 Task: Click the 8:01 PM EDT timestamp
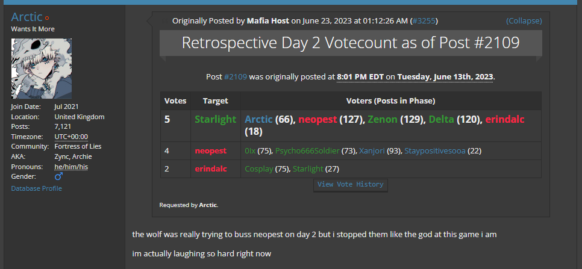(x=360, y=77)
